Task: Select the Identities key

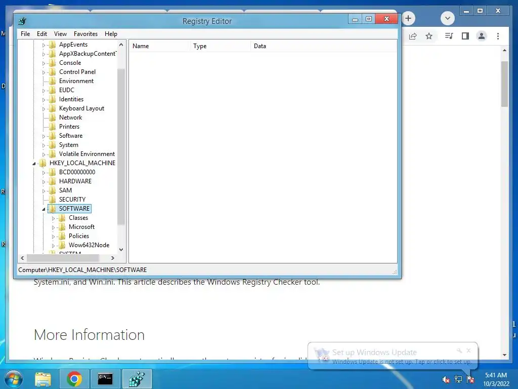Action: coord(71,99)
